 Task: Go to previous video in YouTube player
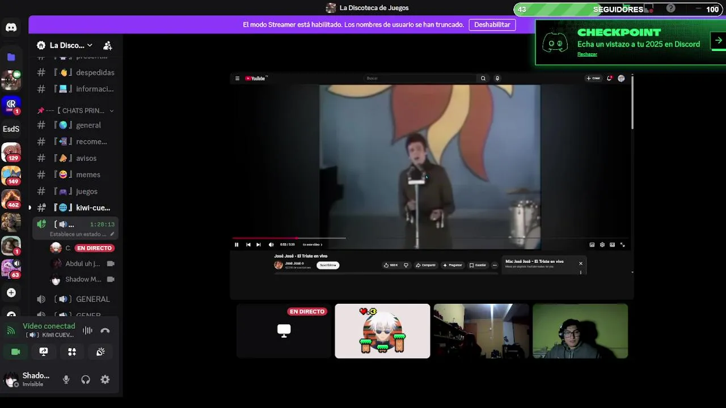248,245
